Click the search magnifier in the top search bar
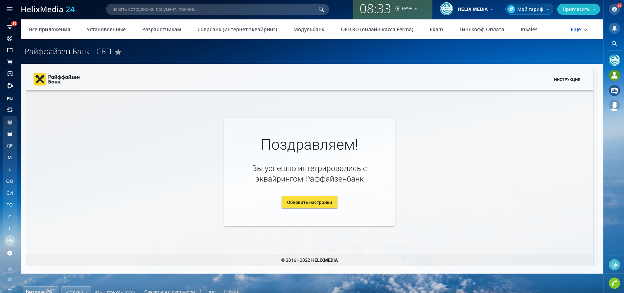Image resolution: width=624 pixels, height=293 pixels. (x=321, y=9)
